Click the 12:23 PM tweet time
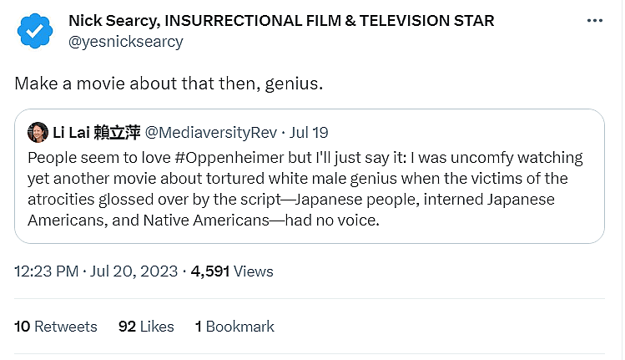The width and height of the screenshot is (625, 360). pyautogui.click(x=47, y=271)
